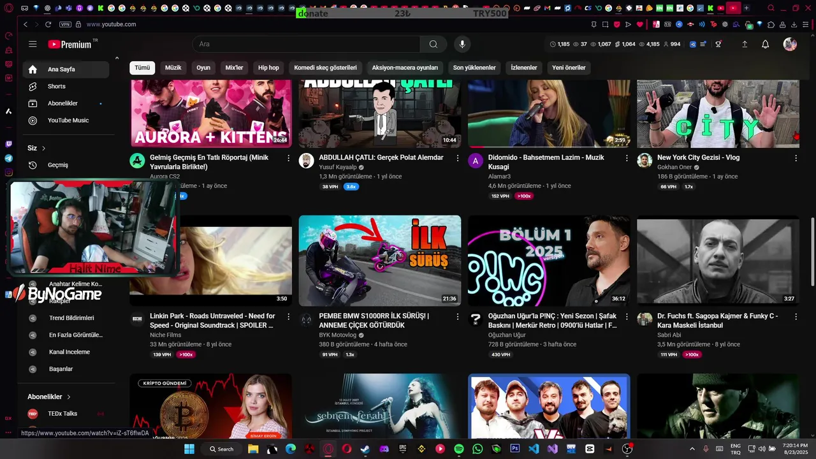Open options for Oğuzhan Uğur'la P!NÇ video

pos(627,317)
